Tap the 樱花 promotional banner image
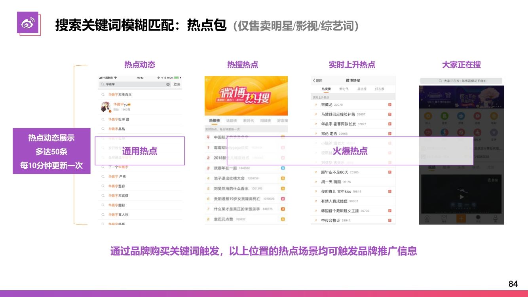This screenshot has height=297, width=528. pyautogui.click(x=462, y=97)
